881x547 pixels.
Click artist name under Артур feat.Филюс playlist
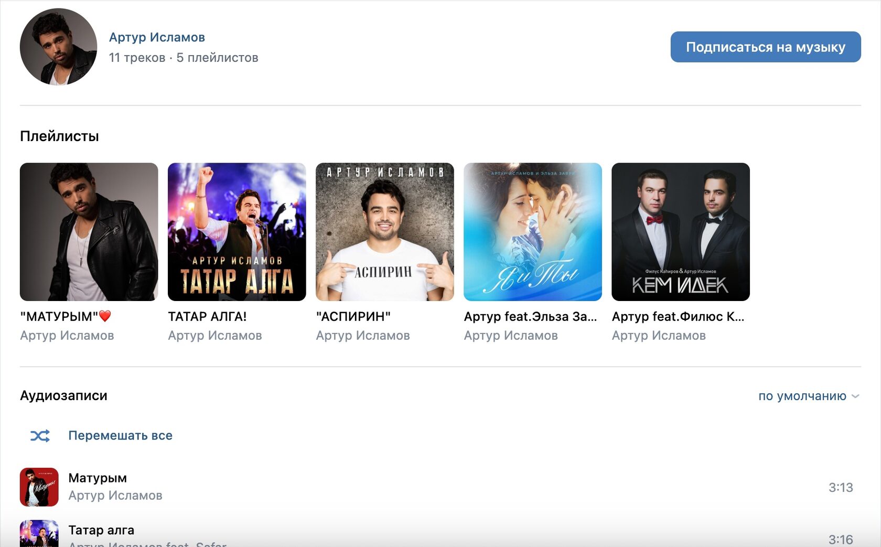point(659,336)
